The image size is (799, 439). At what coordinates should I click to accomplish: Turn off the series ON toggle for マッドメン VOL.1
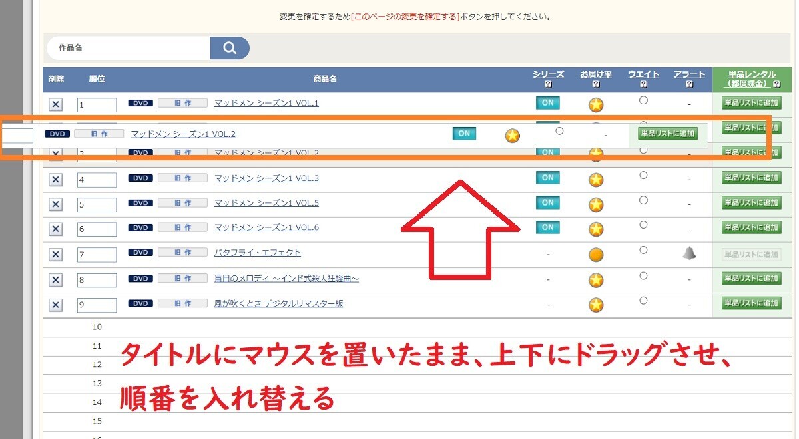(547, 103)
